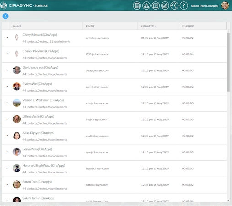Click email sdt@cirasync.com

coord(97,185)
